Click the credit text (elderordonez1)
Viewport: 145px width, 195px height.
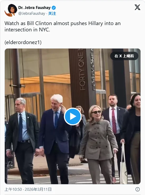[x=23, y=42]
